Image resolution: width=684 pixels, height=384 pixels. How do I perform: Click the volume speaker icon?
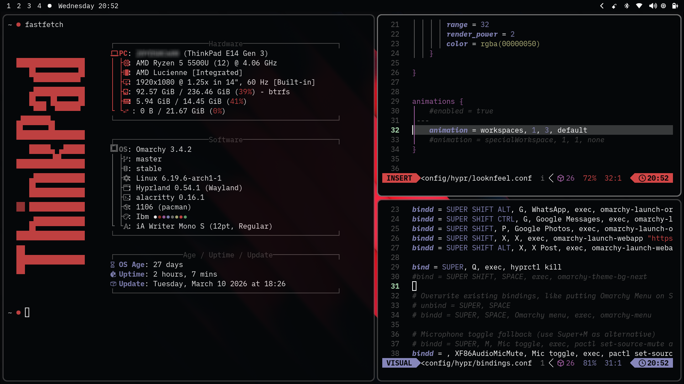(653, 6)
